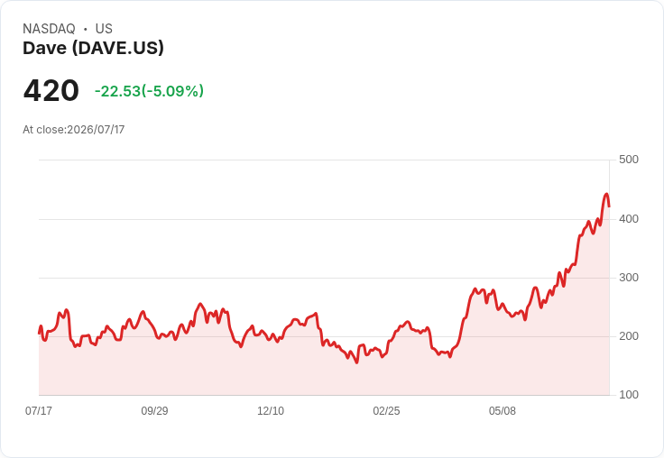Click the 100 y-axis price label
Screen dimensions: 664x458
click(x=629, y=395)
